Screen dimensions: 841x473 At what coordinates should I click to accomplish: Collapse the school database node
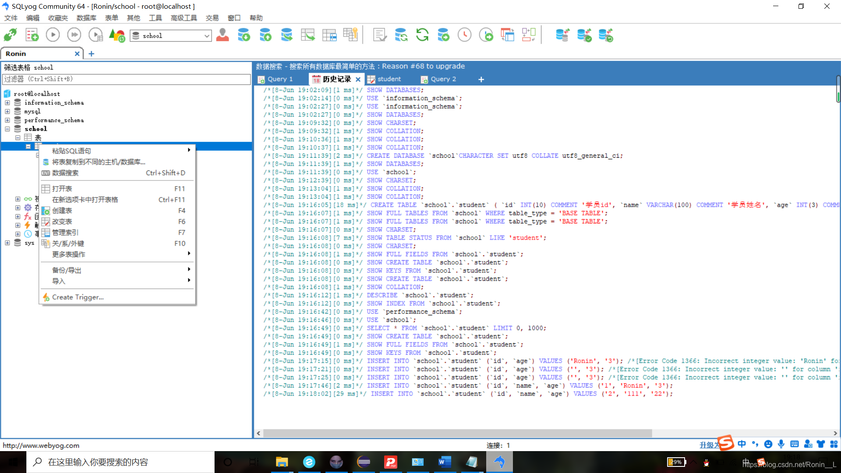pyautogui.click(x=7, y=129)
